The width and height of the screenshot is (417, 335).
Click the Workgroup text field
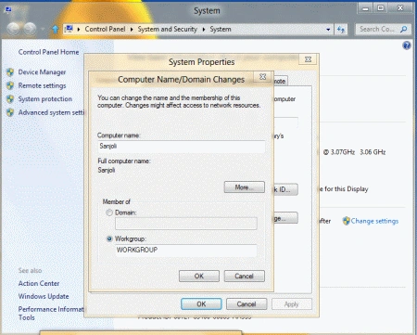186,250
